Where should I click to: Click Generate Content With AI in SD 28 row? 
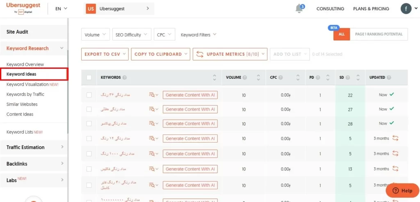190,124
